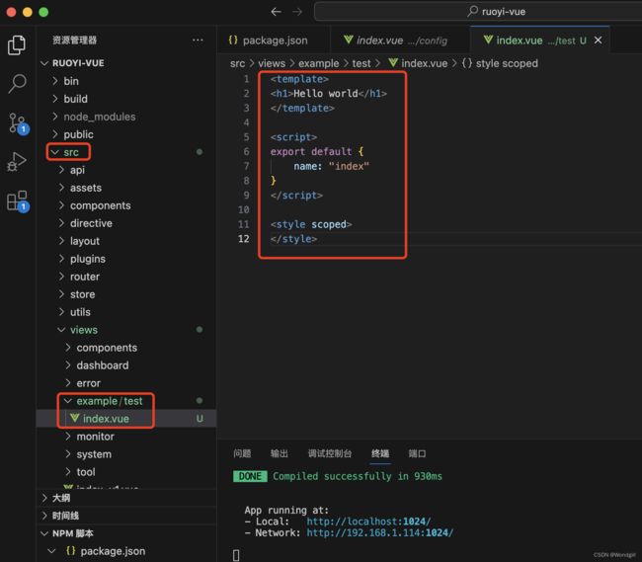The image size is (642, 562).
Task: Select the index.vue test editor tab
Action: point(539,40)
